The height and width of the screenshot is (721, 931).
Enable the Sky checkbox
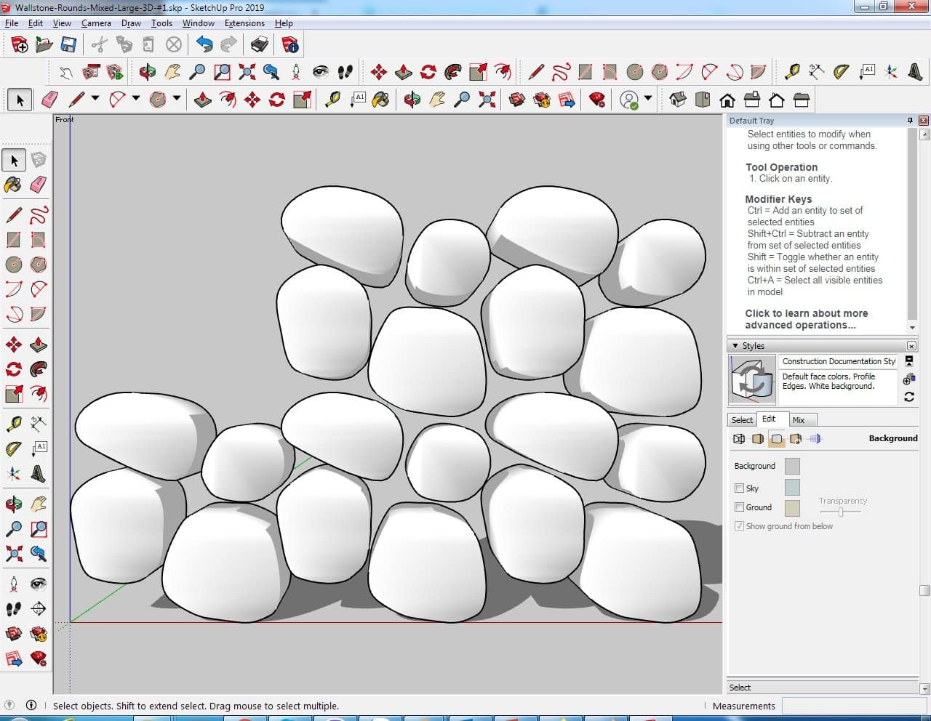click(x=739, y=488)
